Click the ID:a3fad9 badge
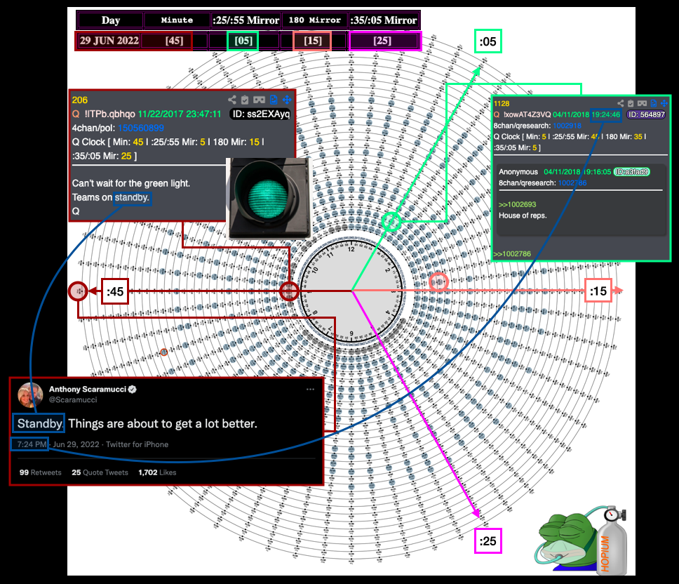 [632, 172]
